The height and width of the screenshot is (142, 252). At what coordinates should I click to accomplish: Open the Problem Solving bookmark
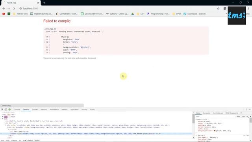click(41, 14)
